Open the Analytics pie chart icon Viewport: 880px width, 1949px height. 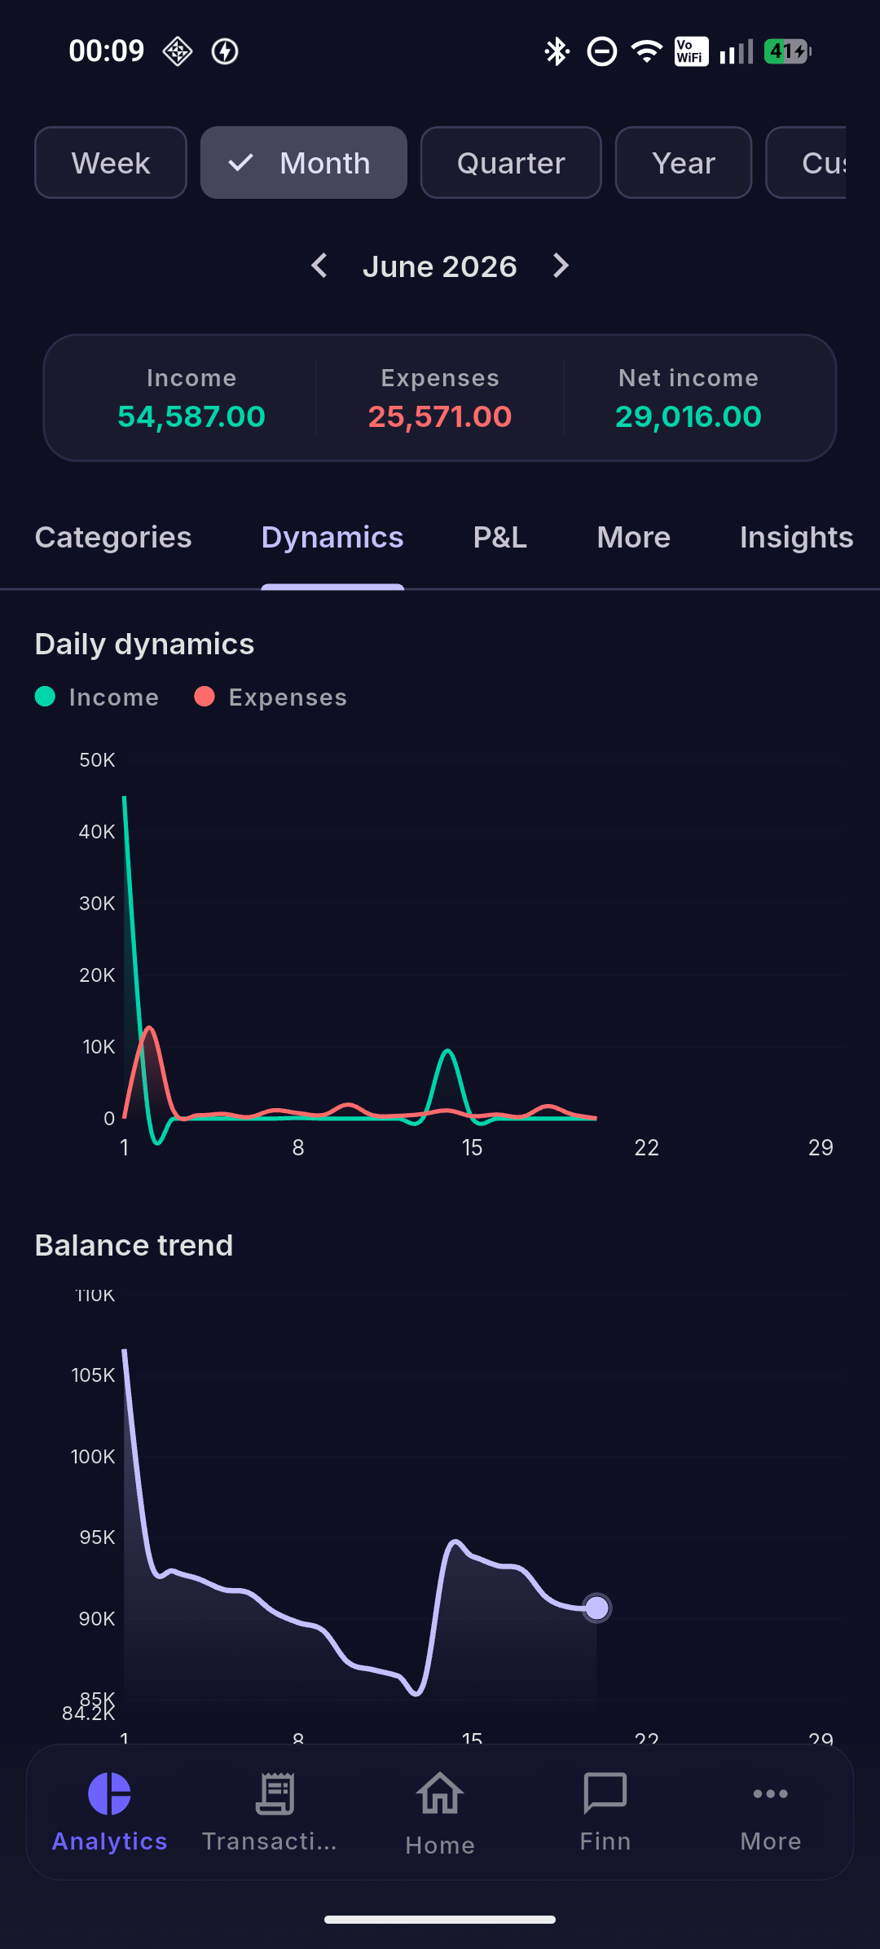109,1793
